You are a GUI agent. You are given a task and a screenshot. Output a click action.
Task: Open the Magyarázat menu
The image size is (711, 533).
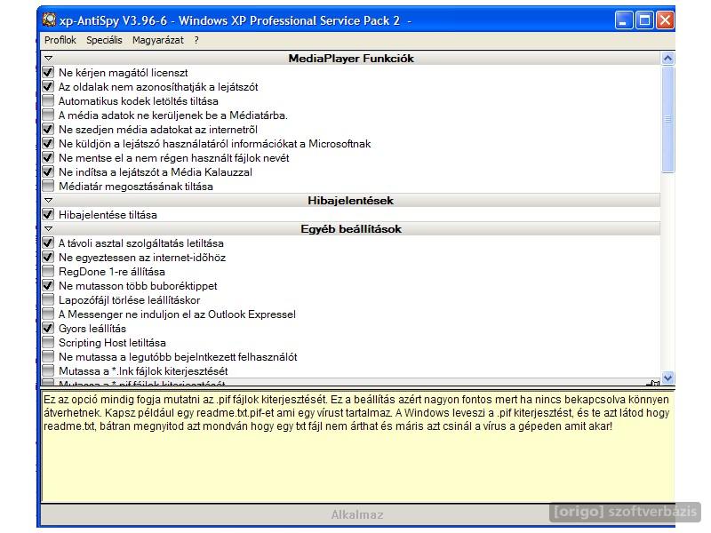[158, 40]
